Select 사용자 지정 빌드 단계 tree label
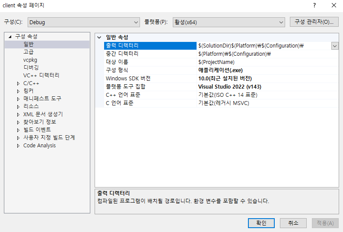 [49, 138]
